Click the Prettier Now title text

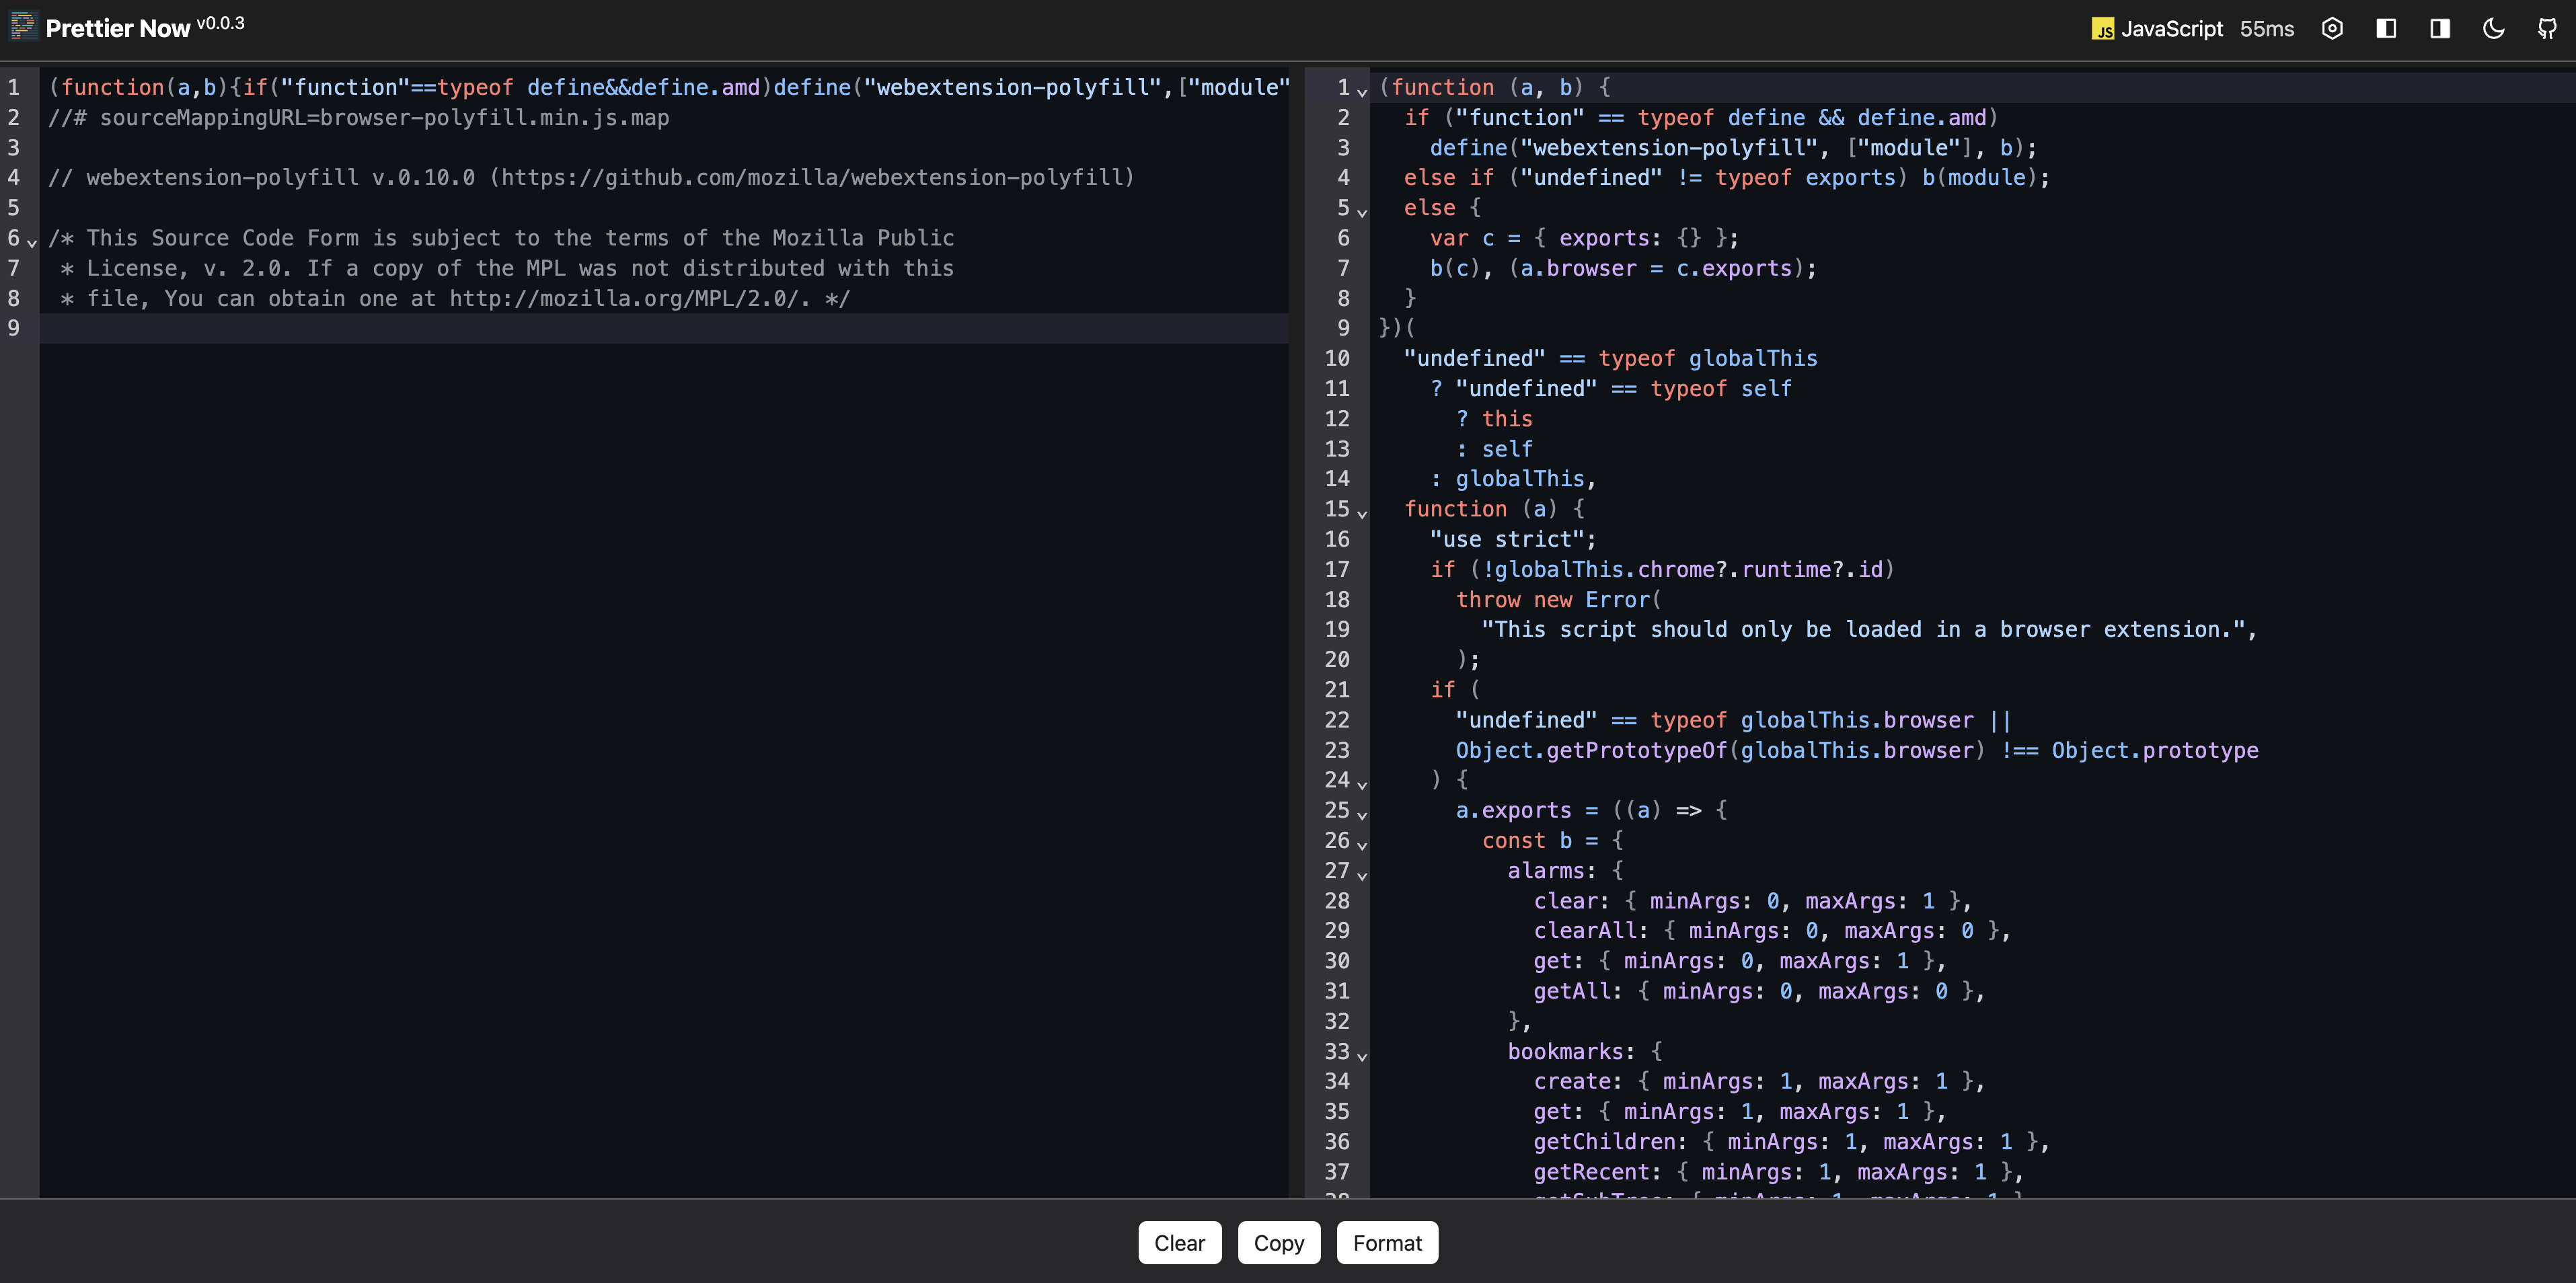[118, 29]
